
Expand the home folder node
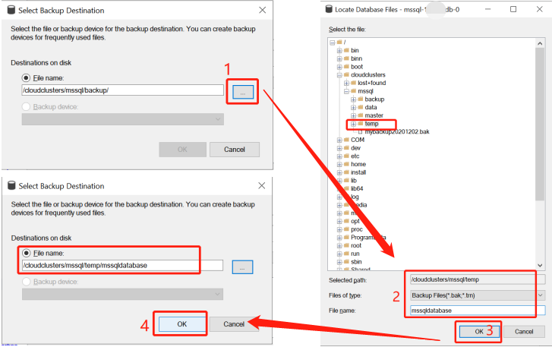(339, 164)
